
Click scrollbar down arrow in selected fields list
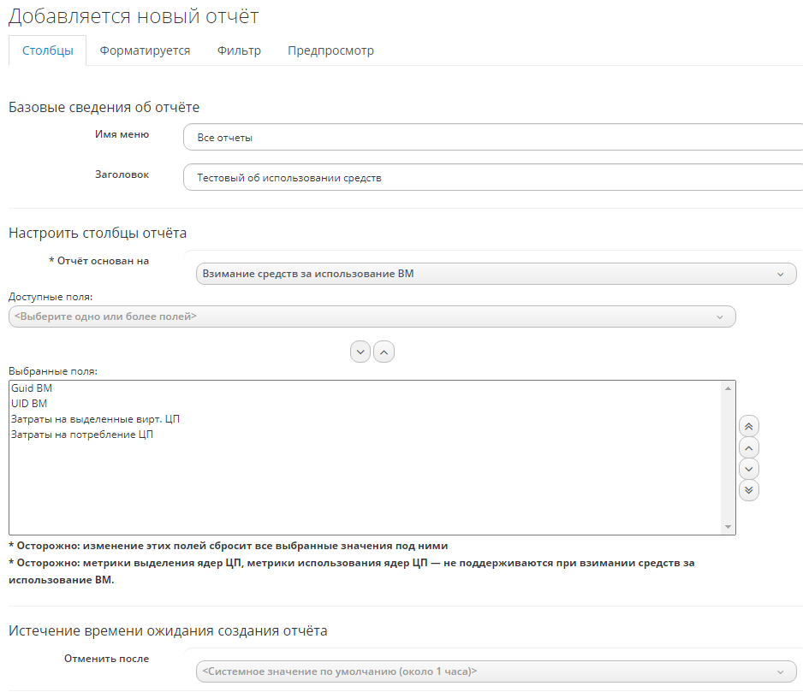coord(729,527)
